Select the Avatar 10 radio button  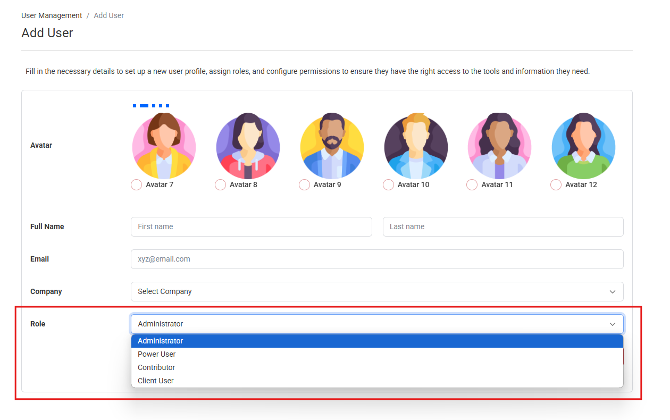click(x=388, y=184)
